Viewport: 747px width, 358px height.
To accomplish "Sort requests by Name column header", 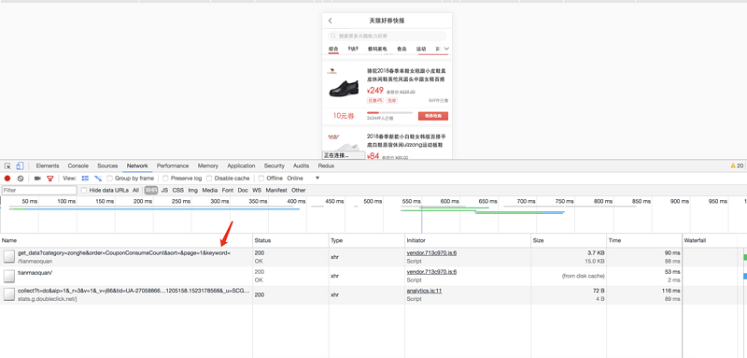I will pyautogui.click(x=126, y=241).
